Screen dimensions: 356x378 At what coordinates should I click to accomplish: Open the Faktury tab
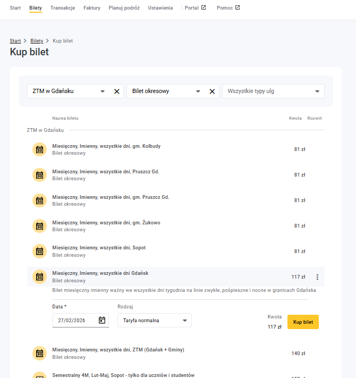(91, 8)
